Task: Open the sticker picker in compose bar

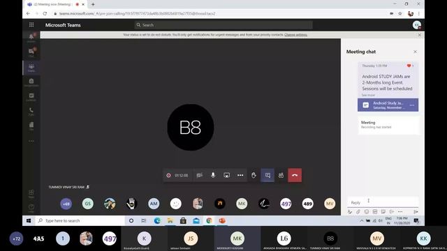Action: (383, 212)
